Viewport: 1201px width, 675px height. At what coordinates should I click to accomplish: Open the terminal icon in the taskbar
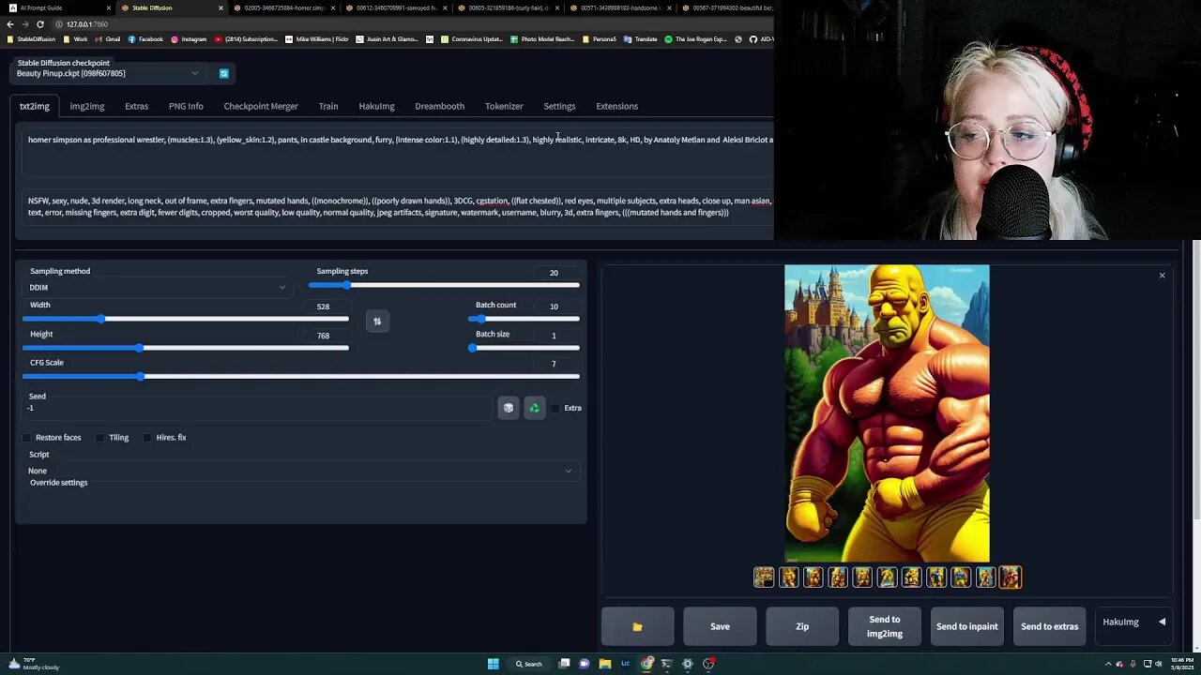coord(667,664)
